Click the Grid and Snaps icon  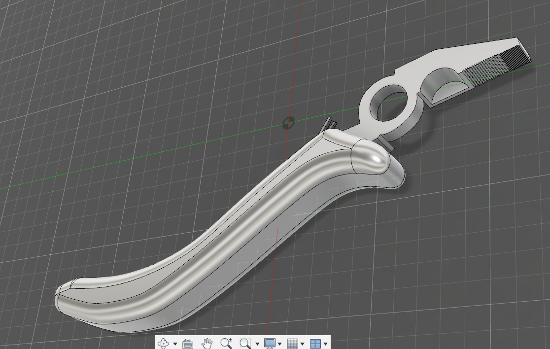tap(292, 343)
